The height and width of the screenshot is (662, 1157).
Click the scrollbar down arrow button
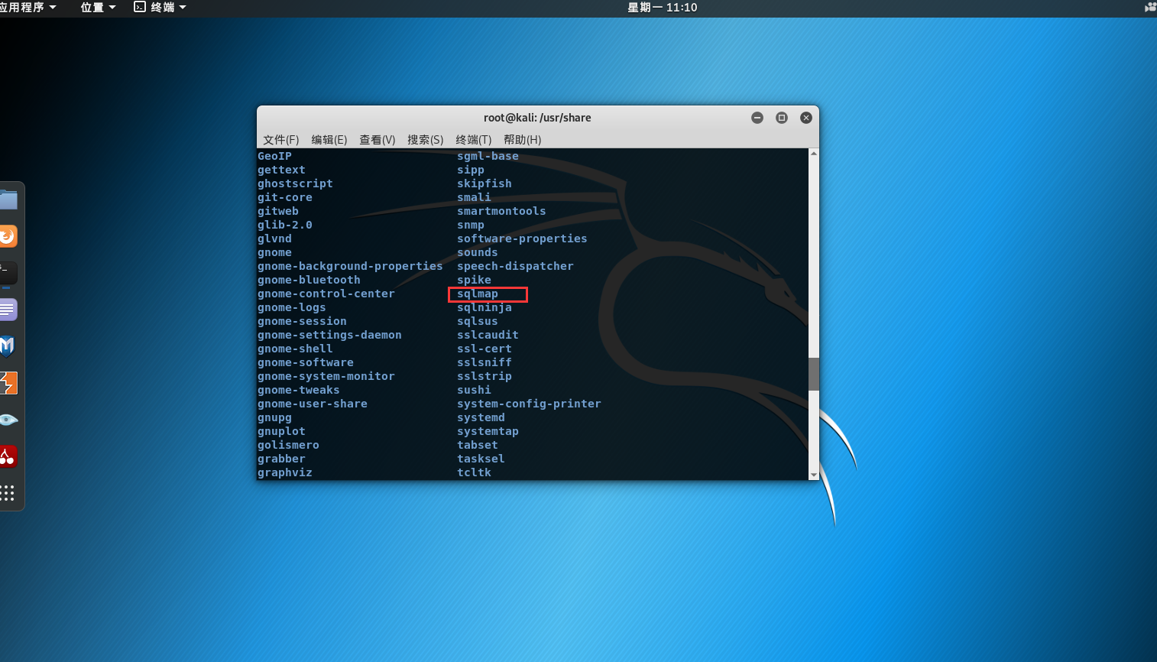813,475
